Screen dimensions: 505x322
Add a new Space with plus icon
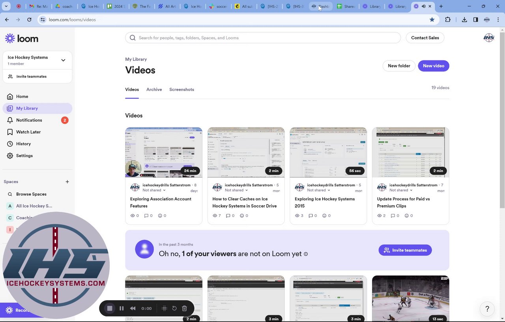(x=67, y=182)
